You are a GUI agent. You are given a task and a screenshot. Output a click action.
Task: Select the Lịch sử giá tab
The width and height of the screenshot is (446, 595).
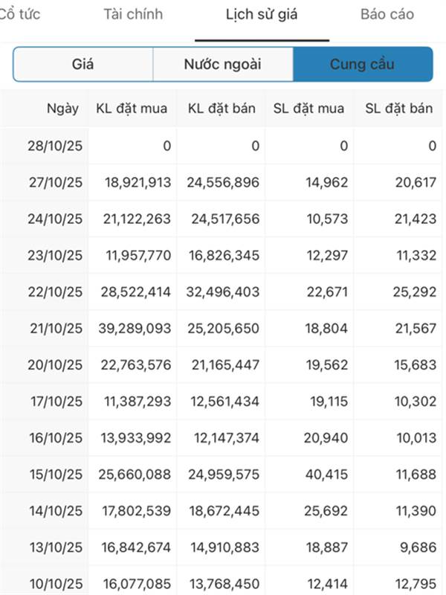coord(262,15)
